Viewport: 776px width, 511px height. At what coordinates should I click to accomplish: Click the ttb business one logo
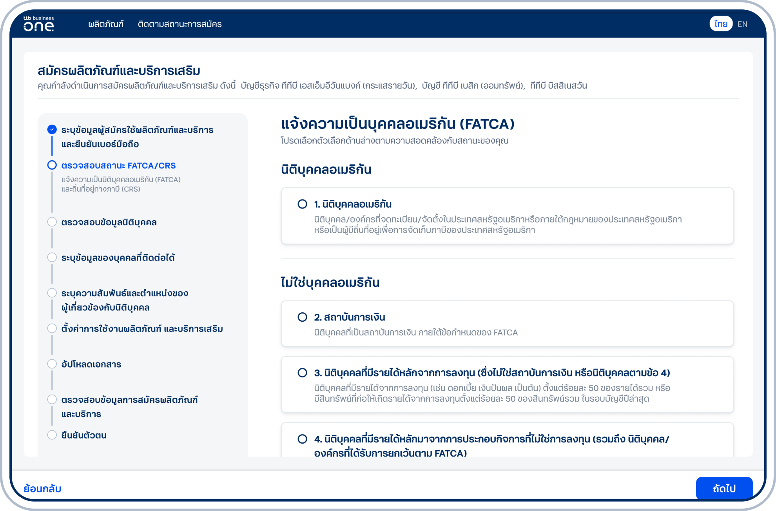pos(38,24)
